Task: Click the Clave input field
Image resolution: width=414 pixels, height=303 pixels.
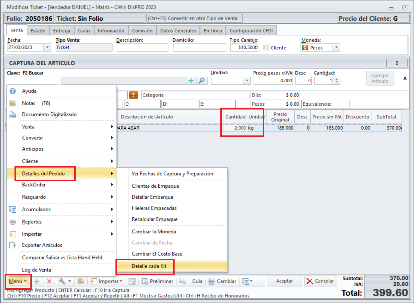Action: click(32, 81)
